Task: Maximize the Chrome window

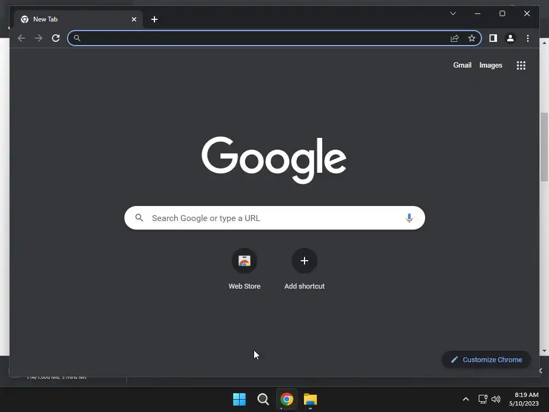Action: click(502, 13)
